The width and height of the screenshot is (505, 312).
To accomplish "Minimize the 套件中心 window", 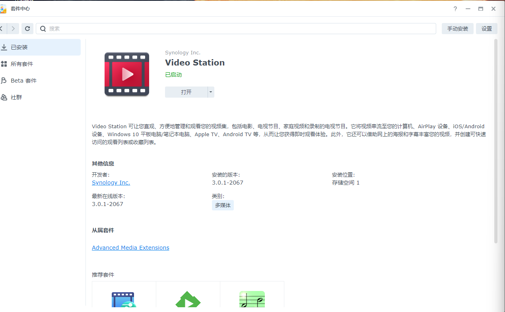I will [x=468, y=9].
